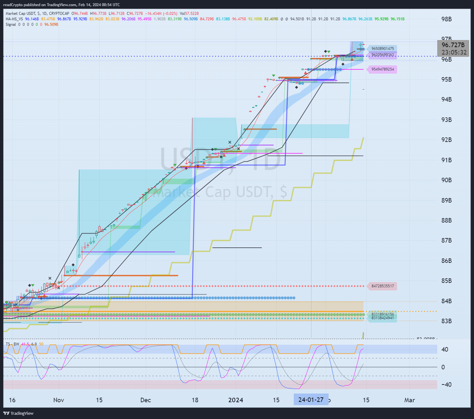Viewport: 474px width, 419px height.
Task: Click the green 96.151B value in HA-MS_VS row
Action: (398, 19)
